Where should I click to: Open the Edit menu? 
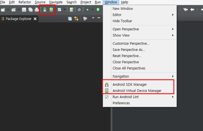click(x=12, y=2)
